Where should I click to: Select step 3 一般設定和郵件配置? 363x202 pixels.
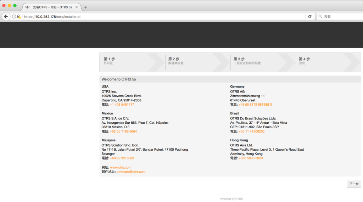pos(263,62)
